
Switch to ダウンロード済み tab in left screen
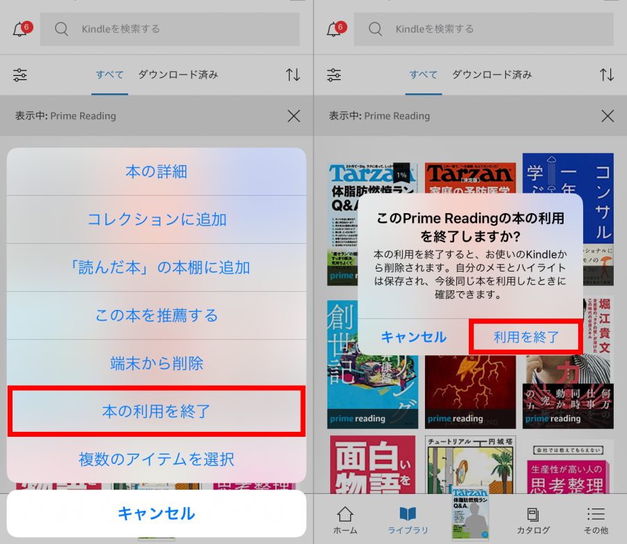178,75
